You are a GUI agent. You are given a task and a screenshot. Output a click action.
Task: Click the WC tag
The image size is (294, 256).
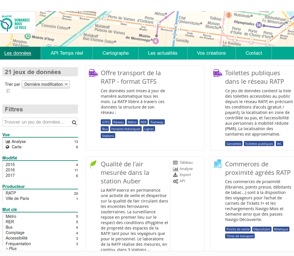279,144
